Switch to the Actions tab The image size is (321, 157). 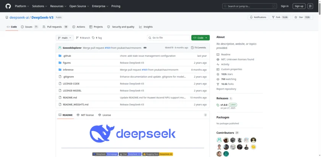79,27
